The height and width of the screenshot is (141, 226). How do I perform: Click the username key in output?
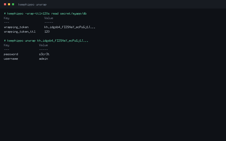click(11, 59)
